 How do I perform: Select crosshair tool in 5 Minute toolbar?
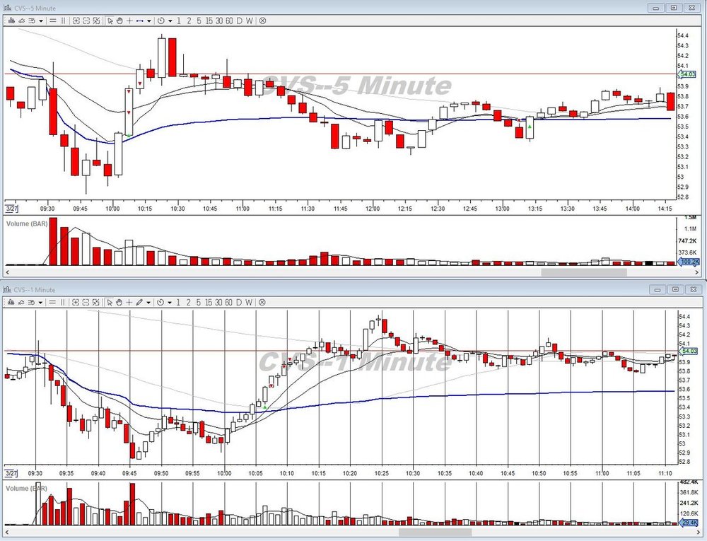click(x=130, y=21)
